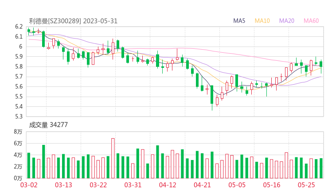This screenshot has width=328, height=195.
Task: Click the last green candlestick at right edge
Action: click(x=321, y=66)
